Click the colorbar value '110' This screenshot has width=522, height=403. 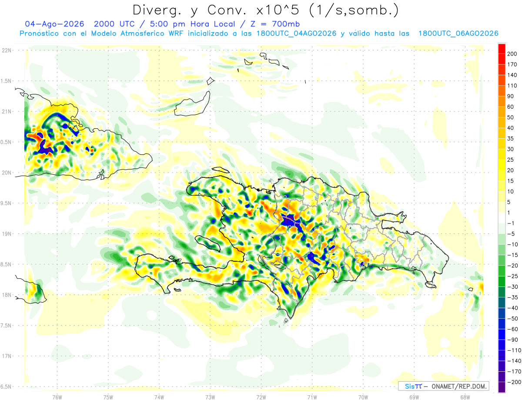coord(512,86)
